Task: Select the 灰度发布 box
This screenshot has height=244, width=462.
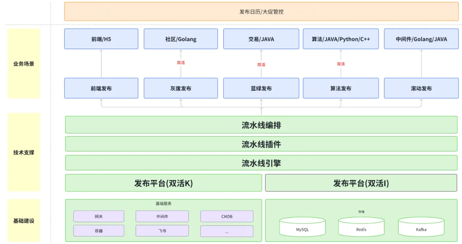Action: (181, 88)
